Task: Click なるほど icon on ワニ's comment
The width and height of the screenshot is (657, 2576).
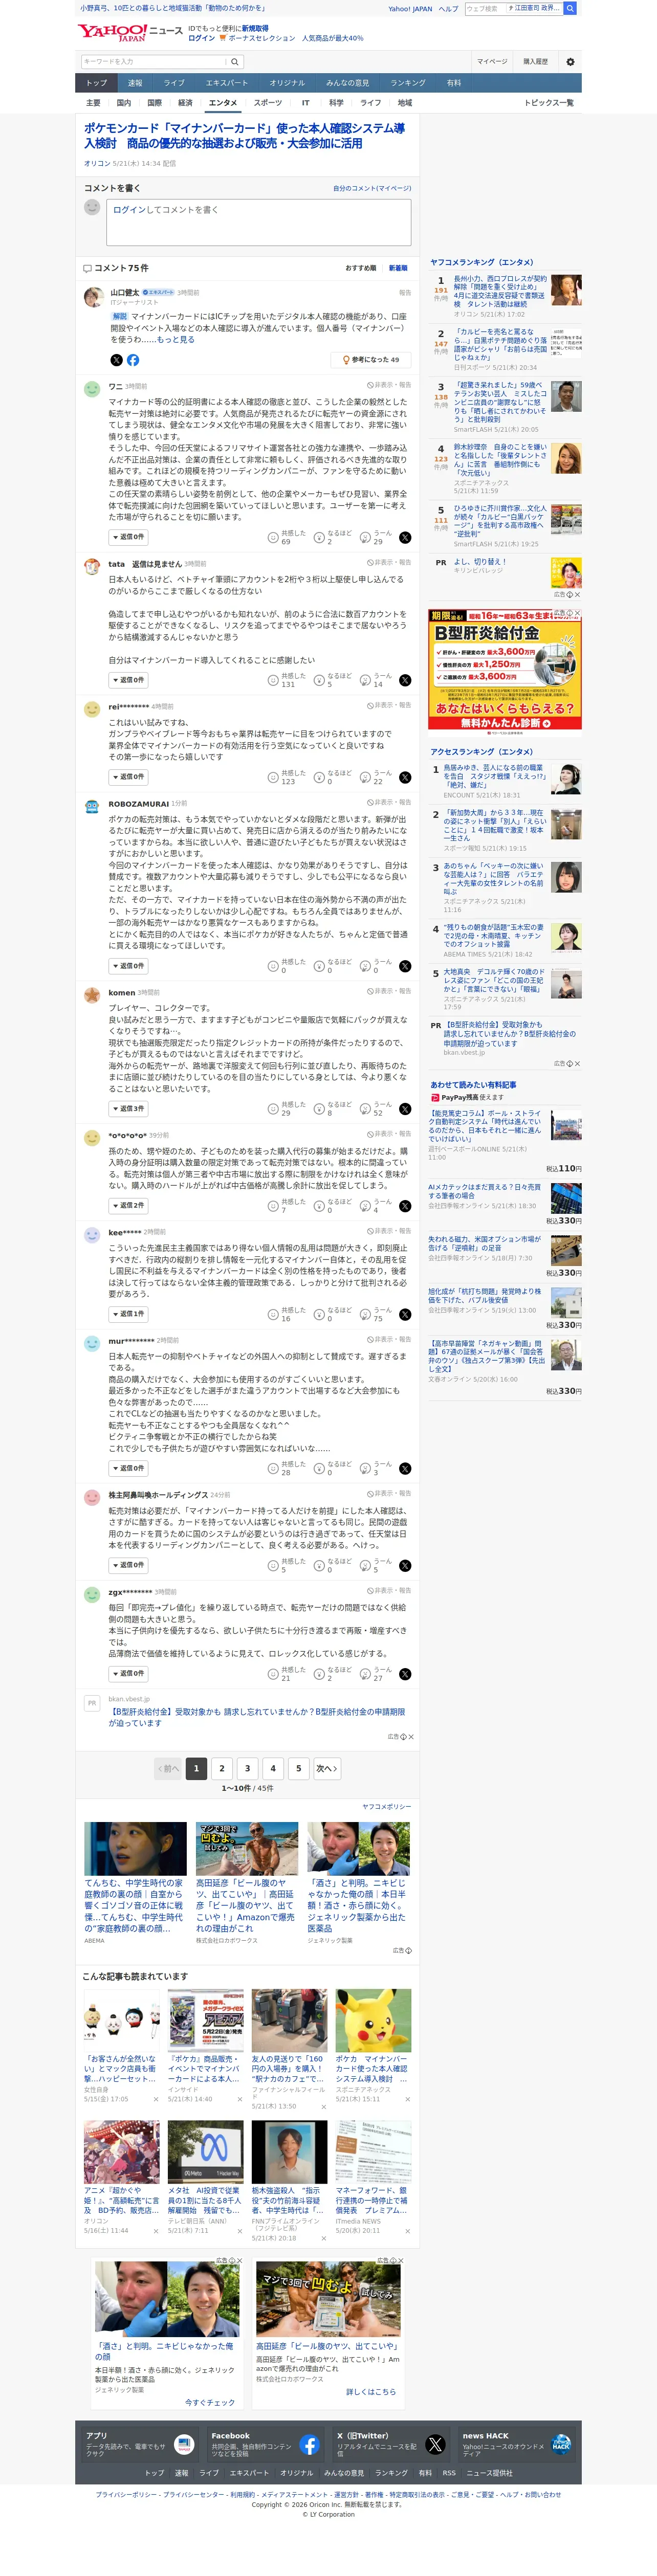Action: (x=318, y=537)
